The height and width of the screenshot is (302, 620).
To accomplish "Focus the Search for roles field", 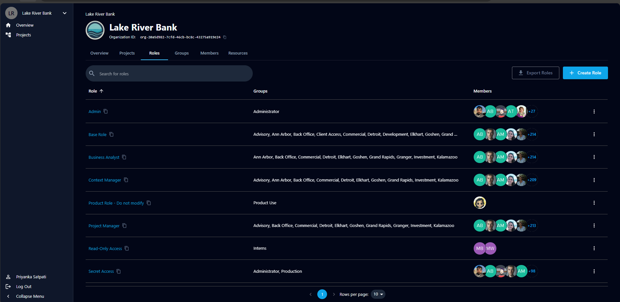I will [x=169, y=73].
